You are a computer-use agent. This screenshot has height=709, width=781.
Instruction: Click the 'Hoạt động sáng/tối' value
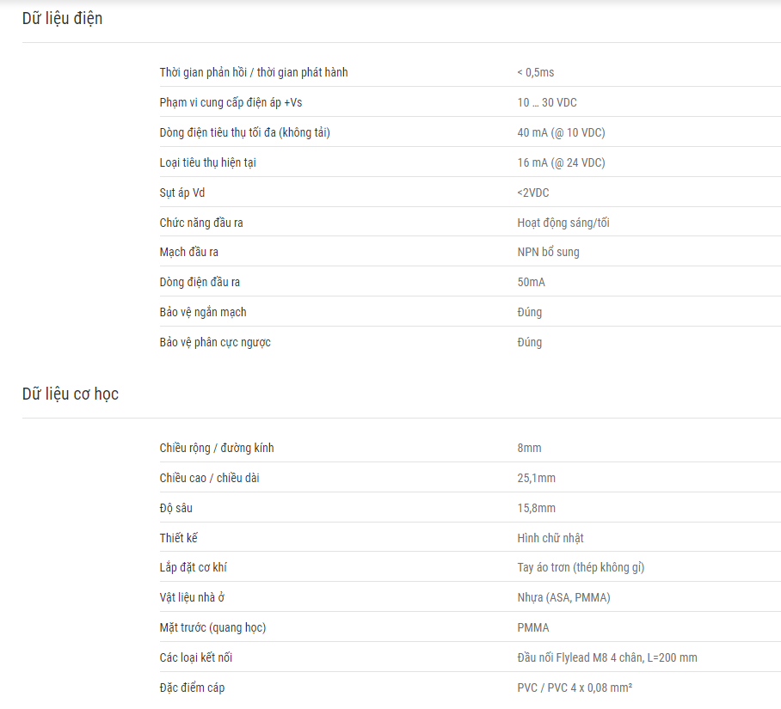(x=563, y=223)
